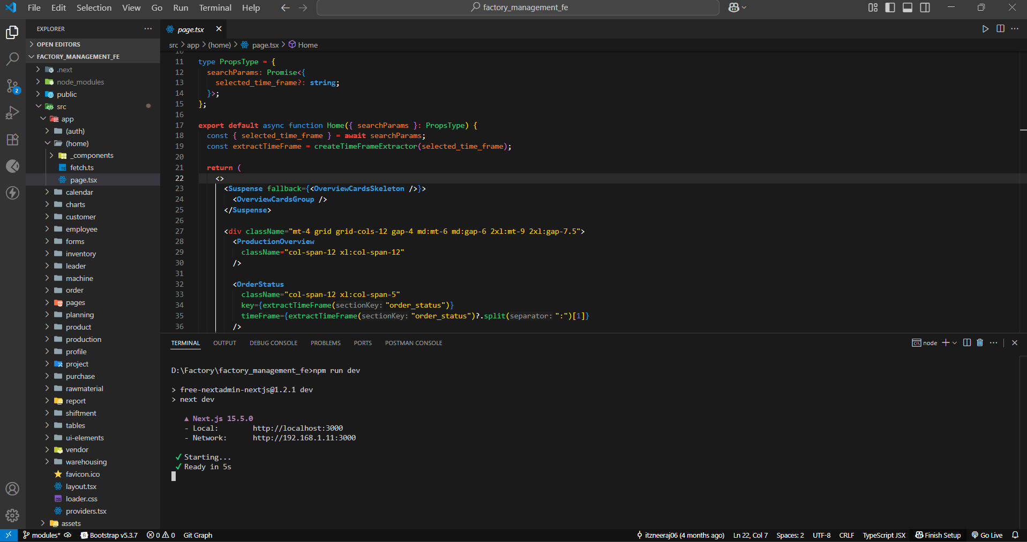
Task: Toggle the primary side bar visibility
Action: click(x=890, y=7)
